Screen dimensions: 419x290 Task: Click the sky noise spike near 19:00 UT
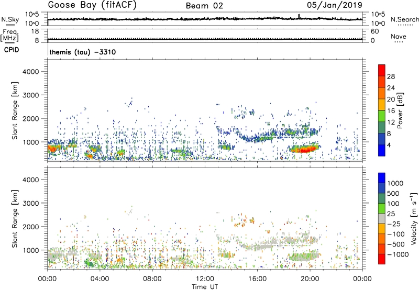tap(299, 16)
